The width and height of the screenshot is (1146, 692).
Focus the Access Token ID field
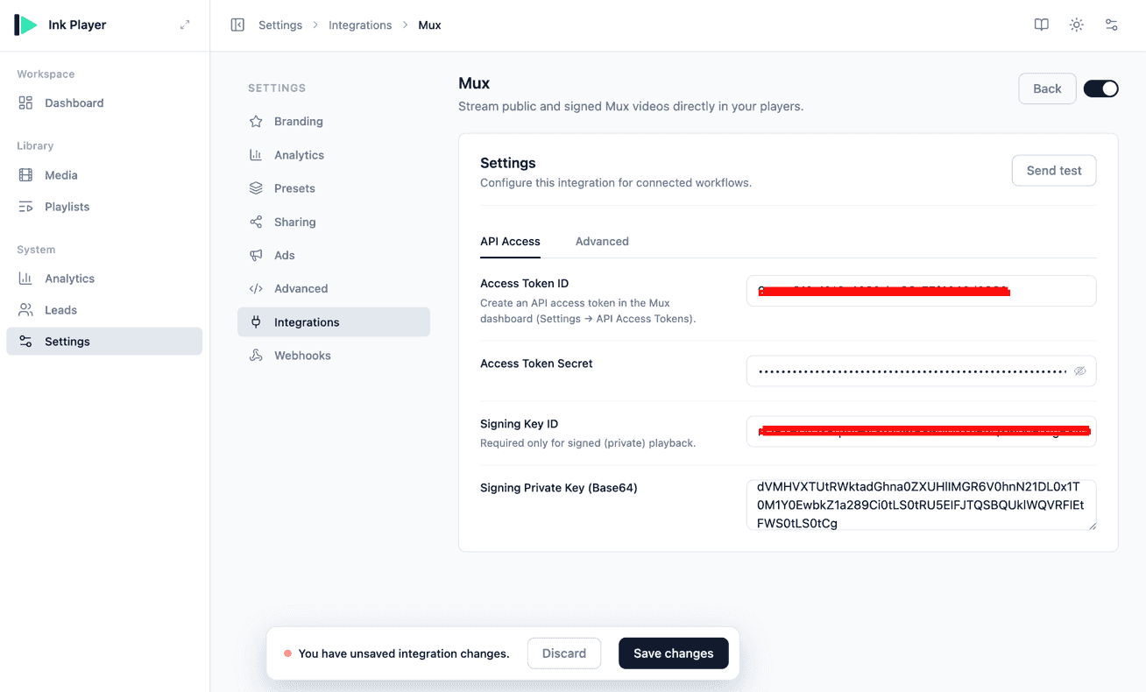921,291
